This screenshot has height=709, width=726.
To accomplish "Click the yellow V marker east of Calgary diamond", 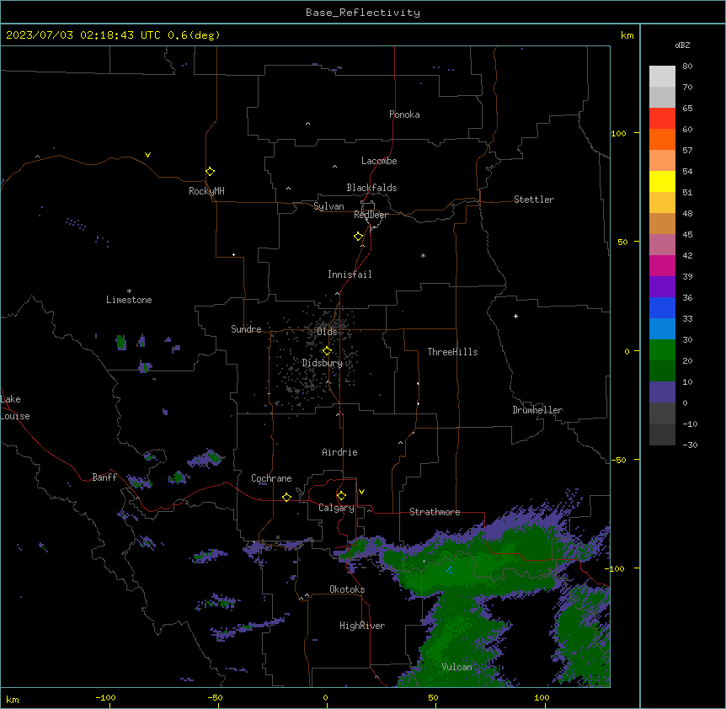I will click(361, 492).
